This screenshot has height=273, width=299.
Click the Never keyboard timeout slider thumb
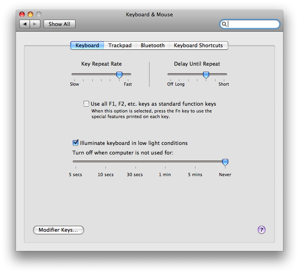pos(225,162)
